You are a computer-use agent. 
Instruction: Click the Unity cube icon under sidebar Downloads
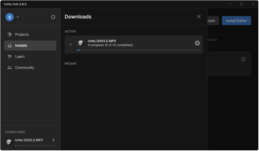click(x=9, y=142)
